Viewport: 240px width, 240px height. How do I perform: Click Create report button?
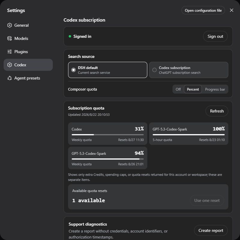[x=211, y=230]
